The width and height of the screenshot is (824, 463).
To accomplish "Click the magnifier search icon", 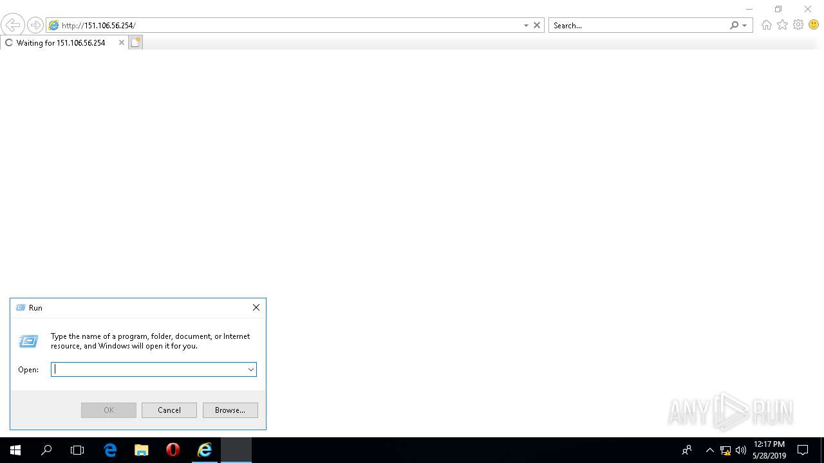I will tap(734, 25).
